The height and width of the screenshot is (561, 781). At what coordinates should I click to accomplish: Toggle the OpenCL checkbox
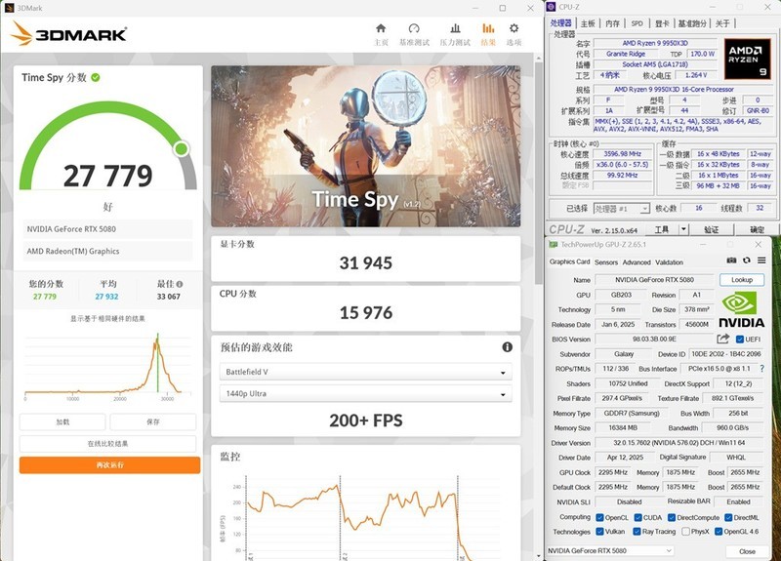click(599, 518)
